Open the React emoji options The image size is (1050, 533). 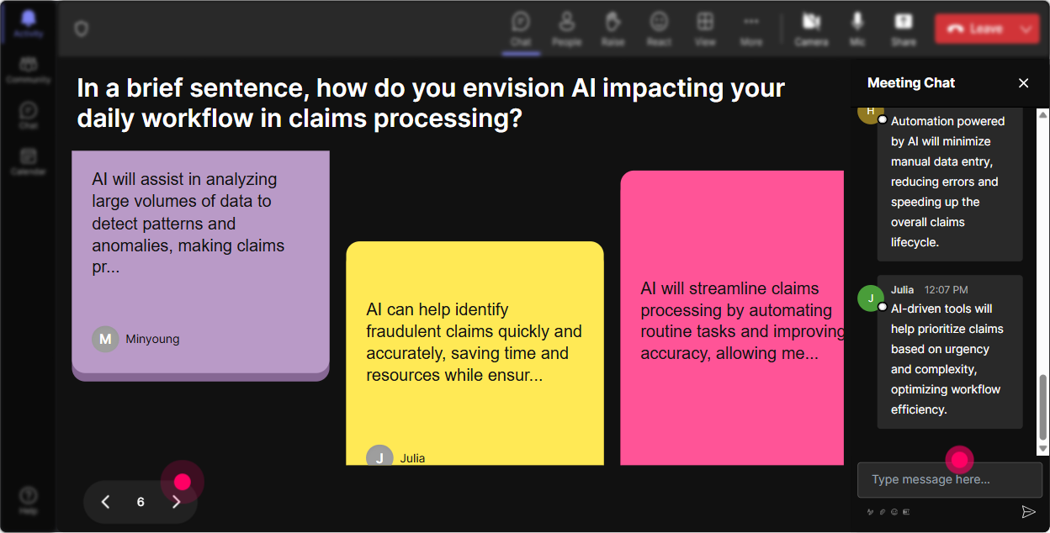tap(659, 29)
